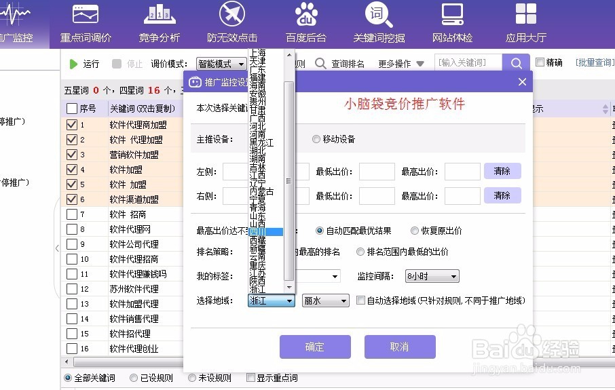This screenshot has width=615, height=390.
Task: Click 清除 button in 右侧 row
Action: [502, 195]
